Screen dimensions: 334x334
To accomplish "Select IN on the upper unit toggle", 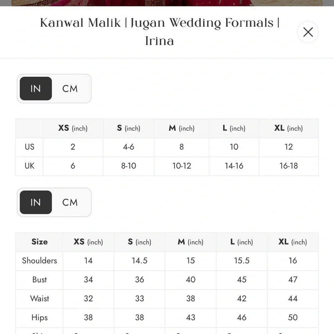I will 35,89.
